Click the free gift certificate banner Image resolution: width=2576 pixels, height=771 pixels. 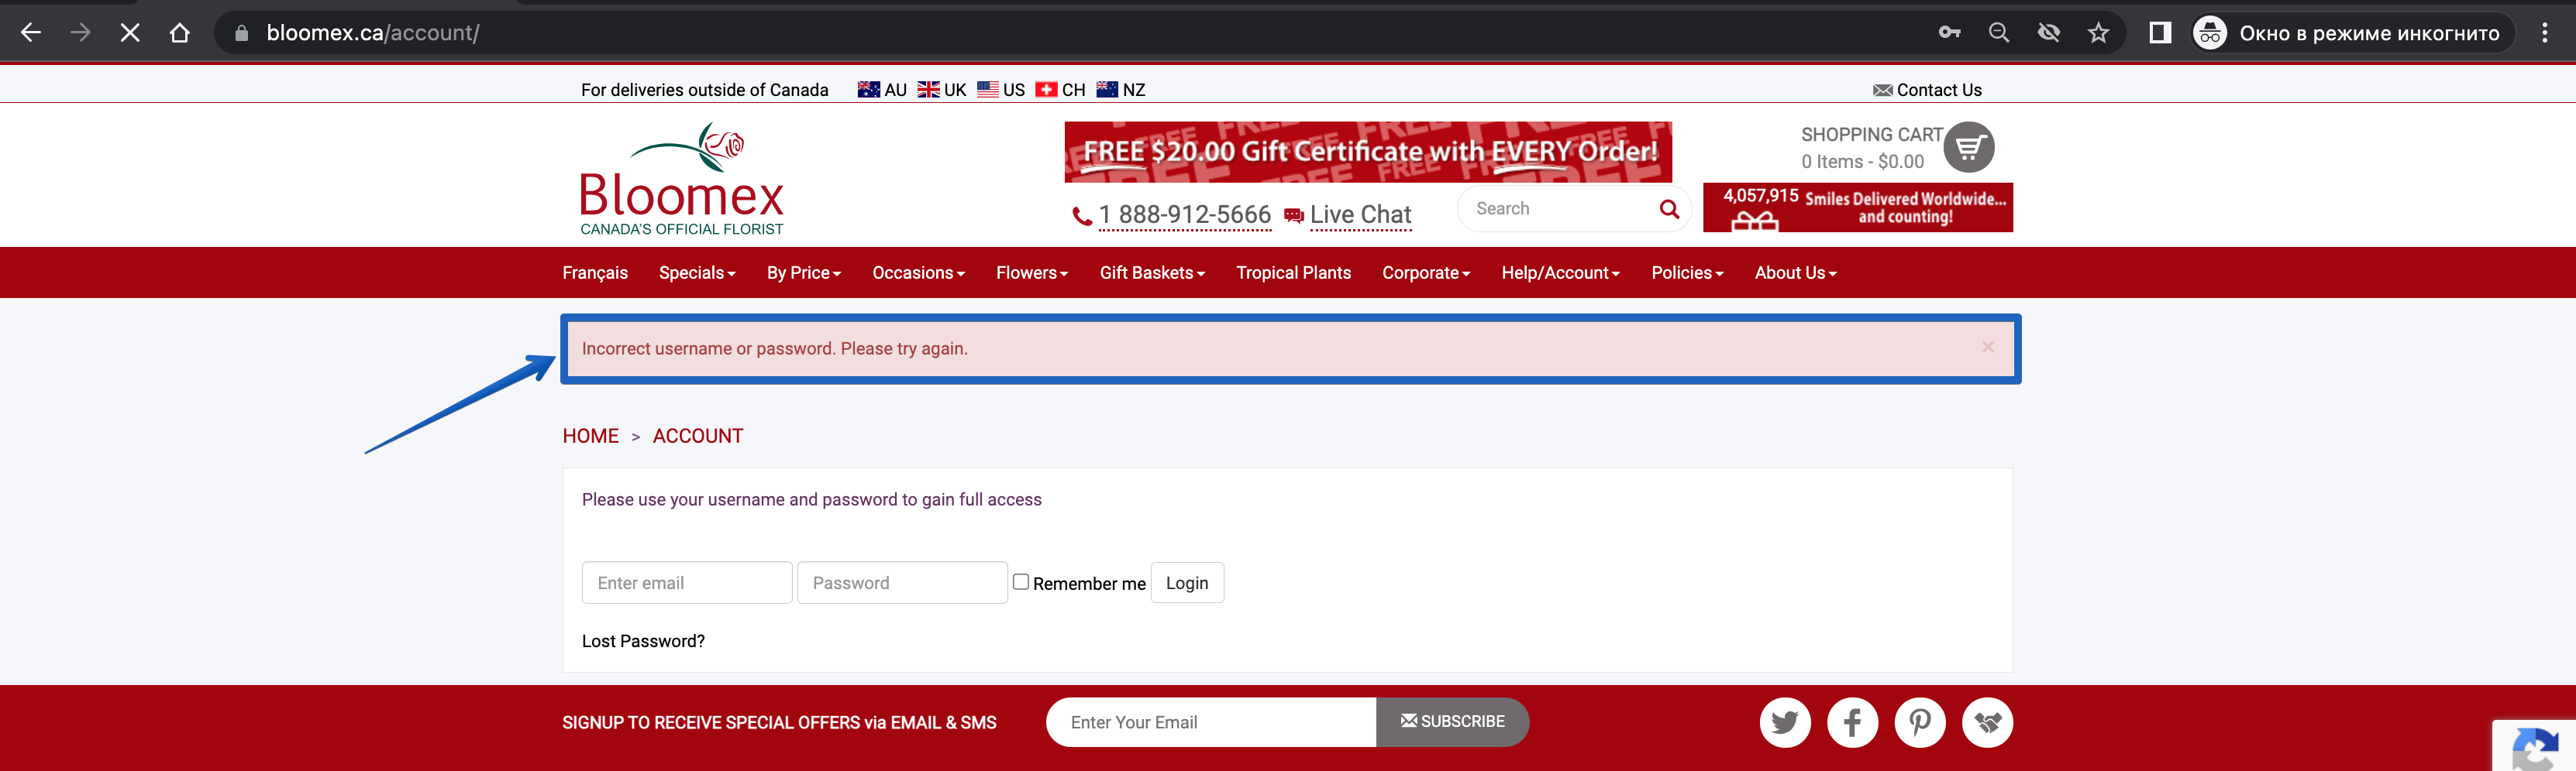click(x=1368, y=152)
